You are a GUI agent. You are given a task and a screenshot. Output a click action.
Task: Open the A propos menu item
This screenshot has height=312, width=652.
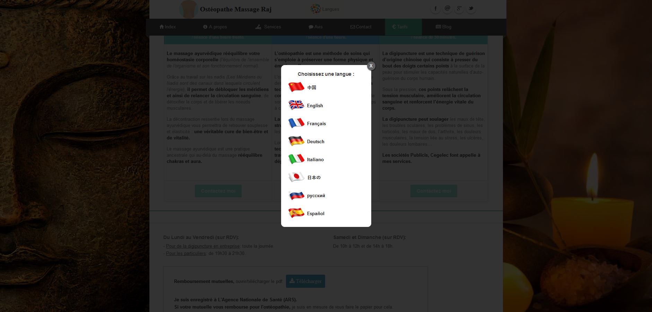coord(215,27)
